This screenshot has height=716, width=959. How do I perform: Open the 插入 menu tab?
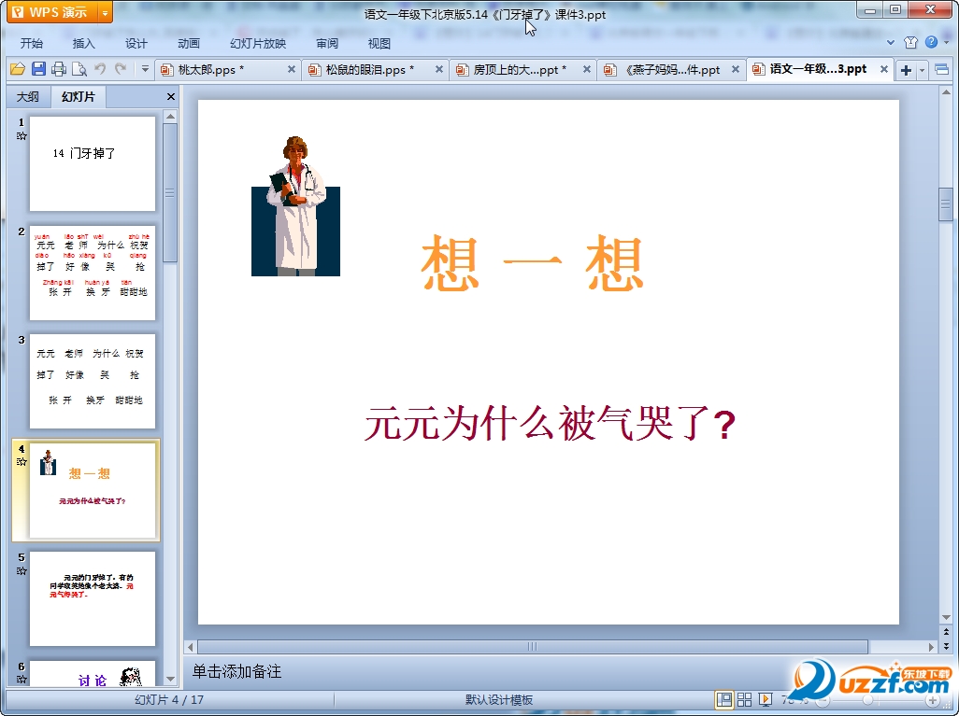coord(84,43)
